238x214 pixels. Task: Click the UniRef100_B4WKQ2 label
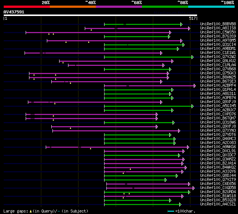click(x=218, y=167)
